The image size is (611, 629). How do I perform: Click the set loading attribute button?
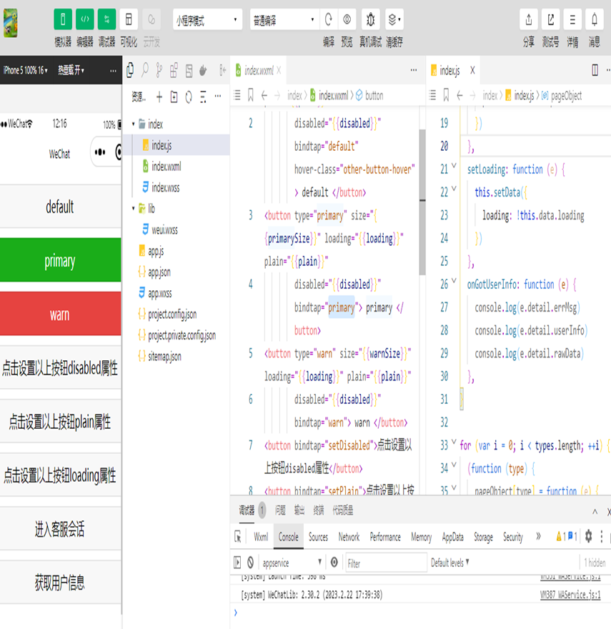(x=60, y=475)
